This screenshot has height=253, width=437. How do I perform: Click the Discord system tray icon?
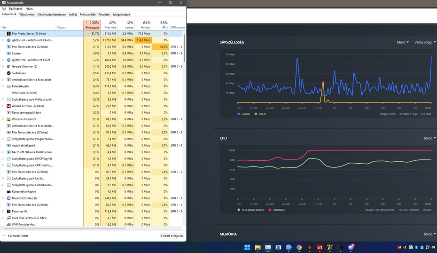tap(433, 247)
